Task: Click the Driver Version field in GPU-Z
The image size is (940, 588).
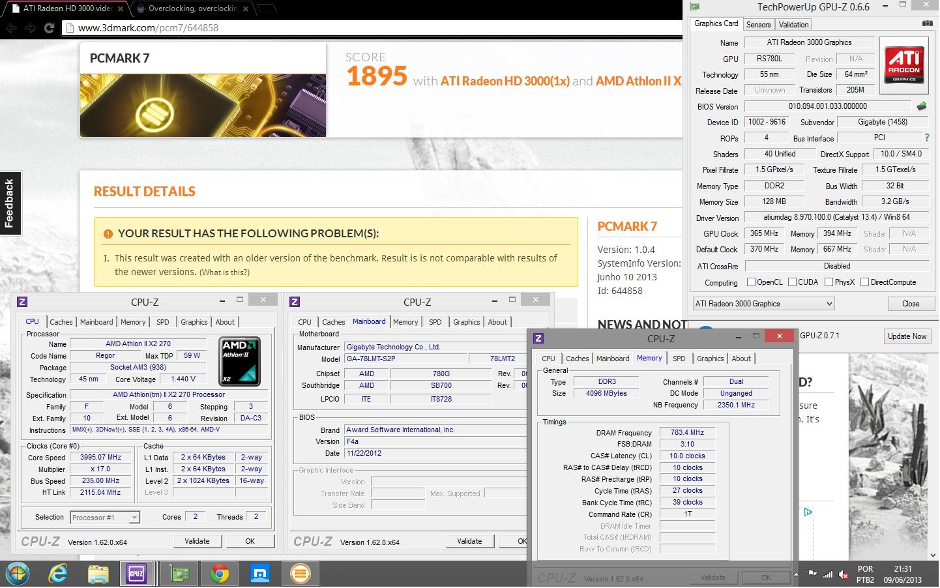Action: [837, 218]
